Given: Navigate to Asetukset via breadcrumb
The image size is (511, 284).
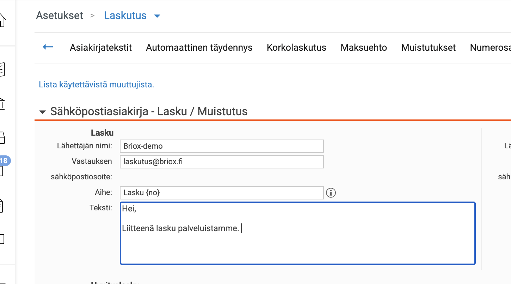Looking at the screenshot, I should click(x=59, y=16).
